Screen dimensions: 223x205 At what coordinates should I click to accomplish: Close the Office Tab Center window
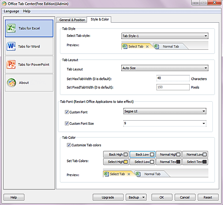tap(215, 3)
